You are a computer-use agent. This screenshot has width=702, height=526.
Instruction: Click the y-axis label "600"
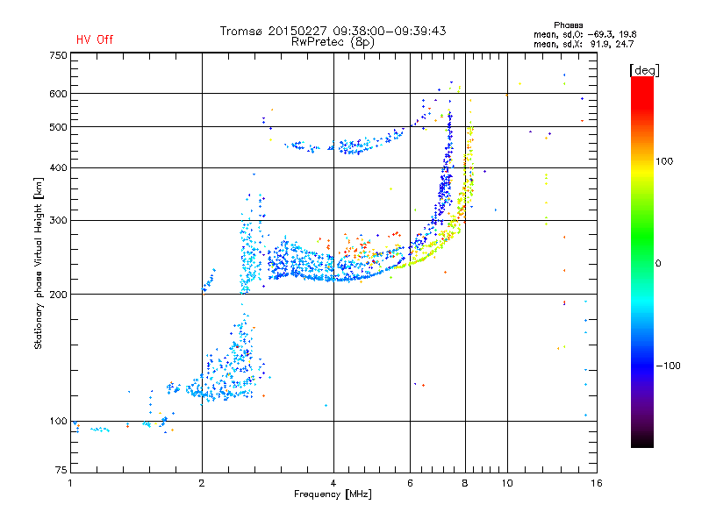point(58,94)
